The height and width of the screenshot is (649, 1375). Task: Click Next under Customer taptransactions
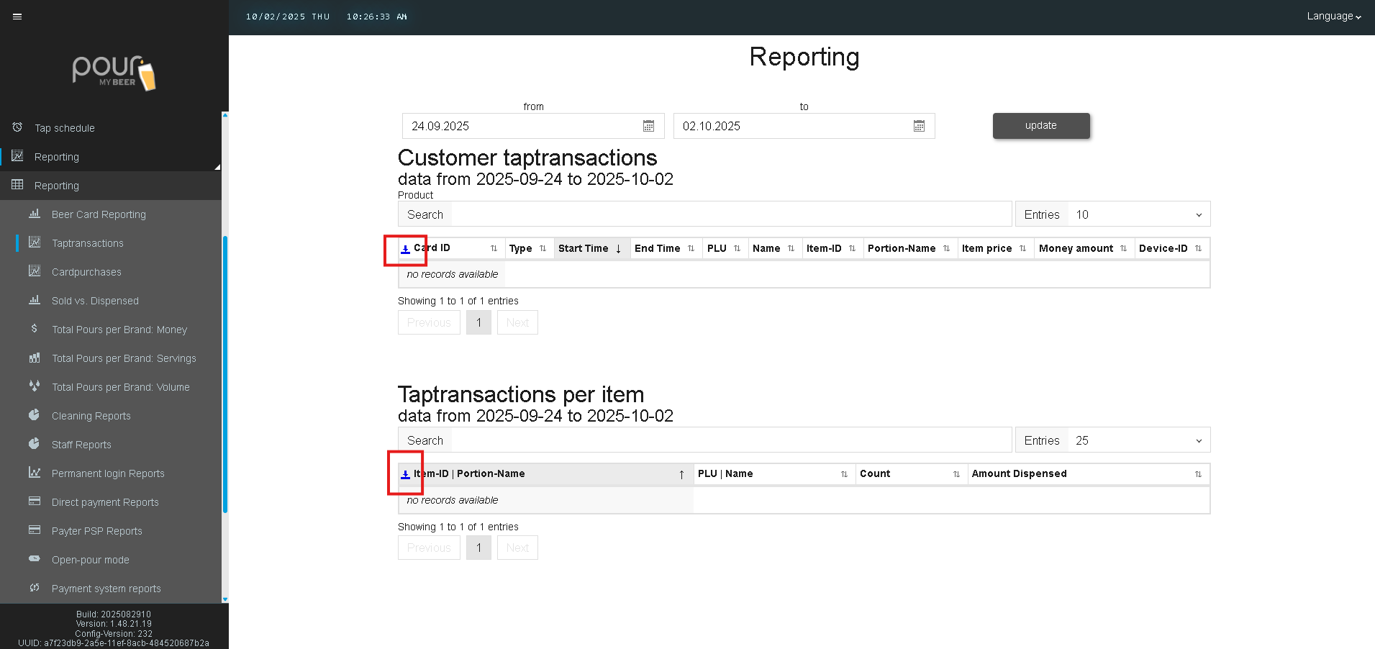click(x=517, y=322)
